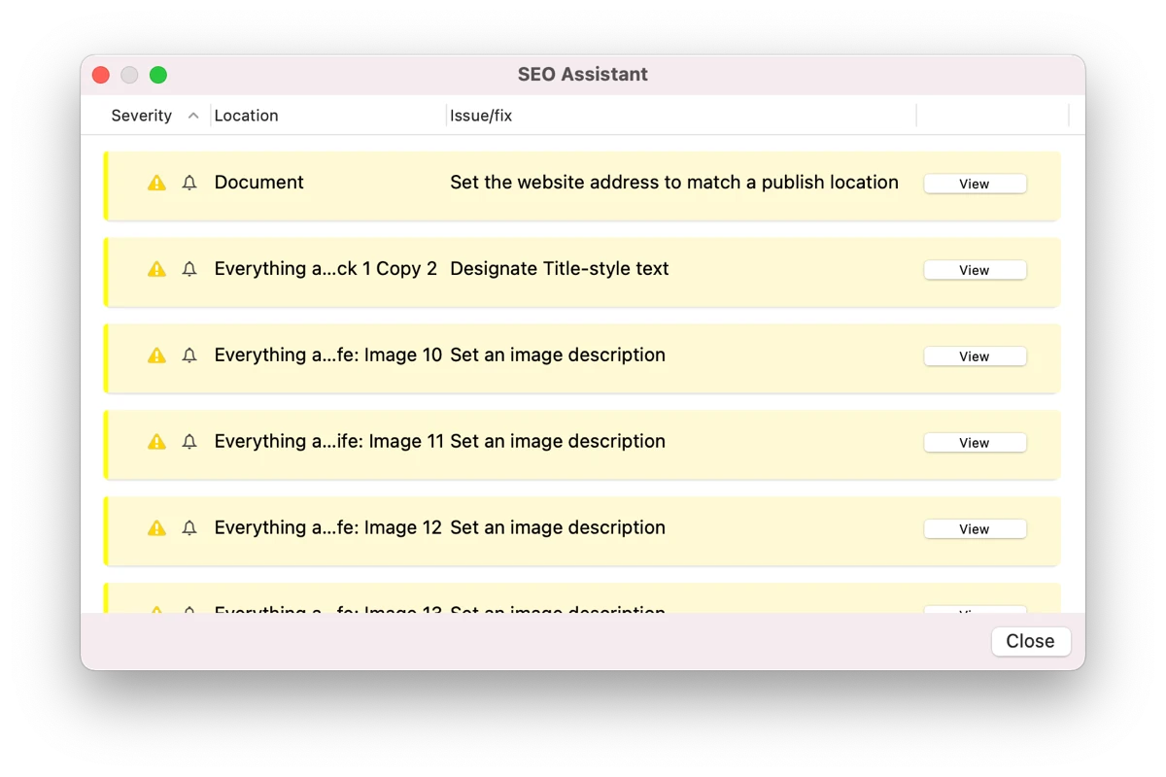The height and width of the screenshot is (777, 1166).
Task: Open View for Image 11 description issue
Action: tap(975, 443)
